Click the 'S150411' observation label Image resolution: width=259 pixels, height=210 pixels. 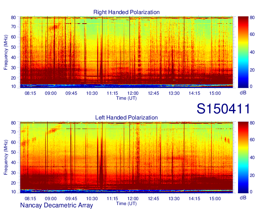(x=223, y=109)
